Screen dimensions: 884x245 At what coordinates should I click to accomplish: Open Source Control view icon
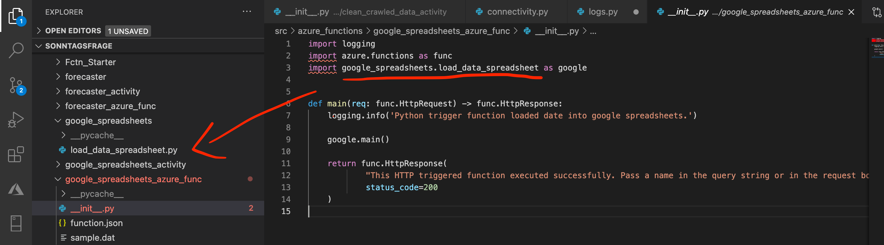(x=16, y=85)
